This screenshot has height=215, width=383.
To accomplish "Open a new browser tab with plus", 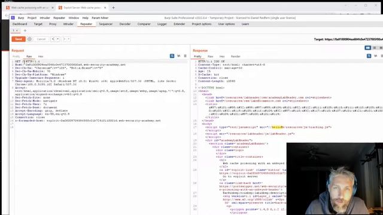I will [113, 8].
